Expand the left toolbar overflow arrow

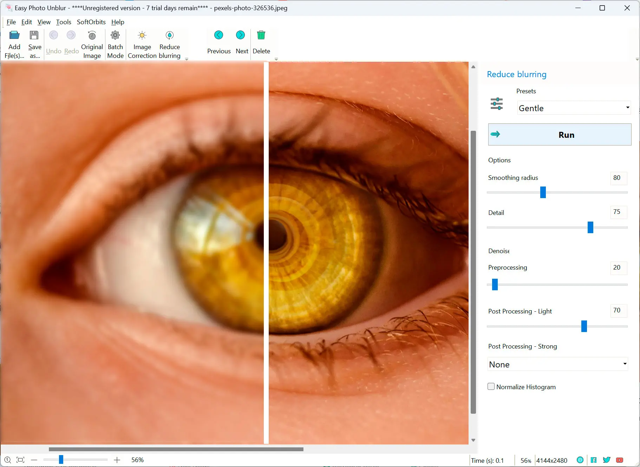(187, 59)
